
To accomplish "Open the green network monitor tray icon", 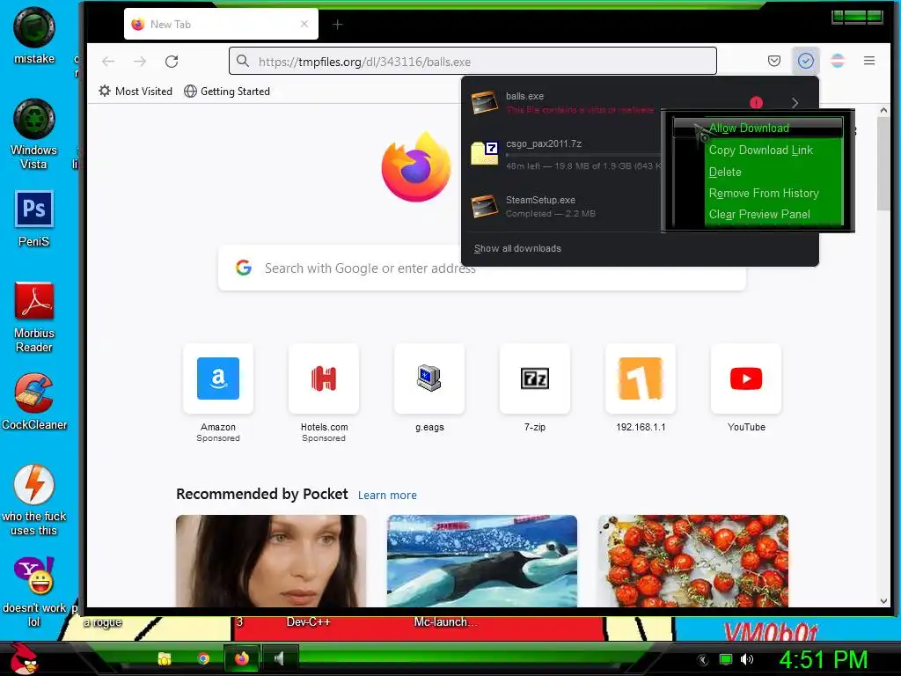I will pyautogui.click(x=726, y=659).
